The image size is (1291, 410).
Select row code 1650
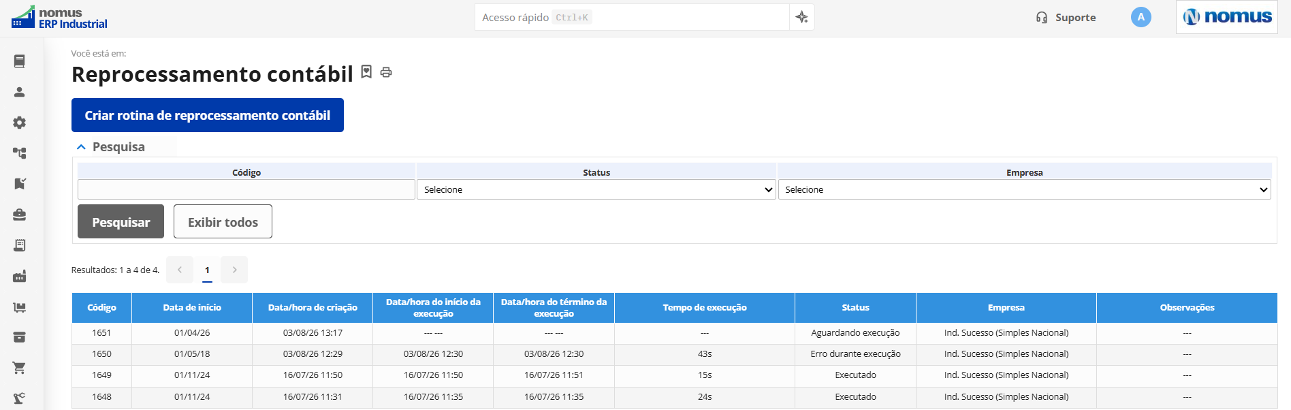[101, 354]
